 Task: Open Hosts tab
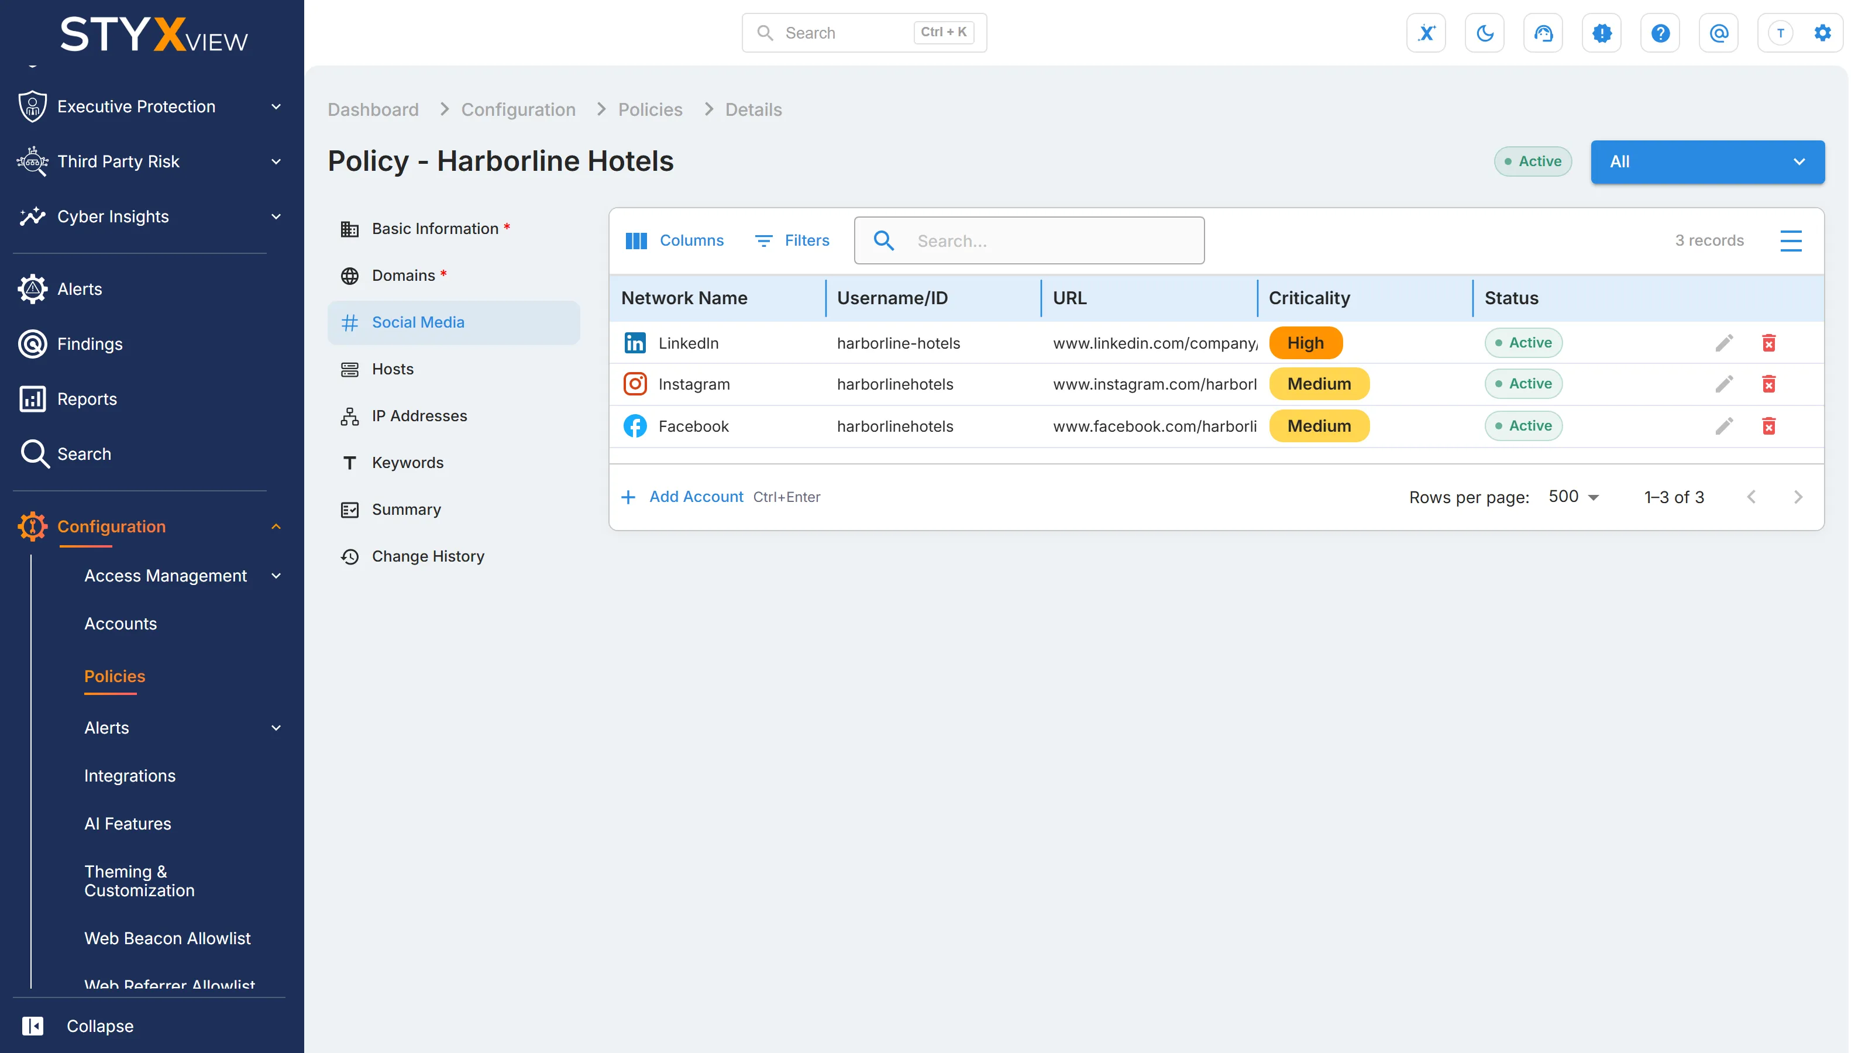453,369
